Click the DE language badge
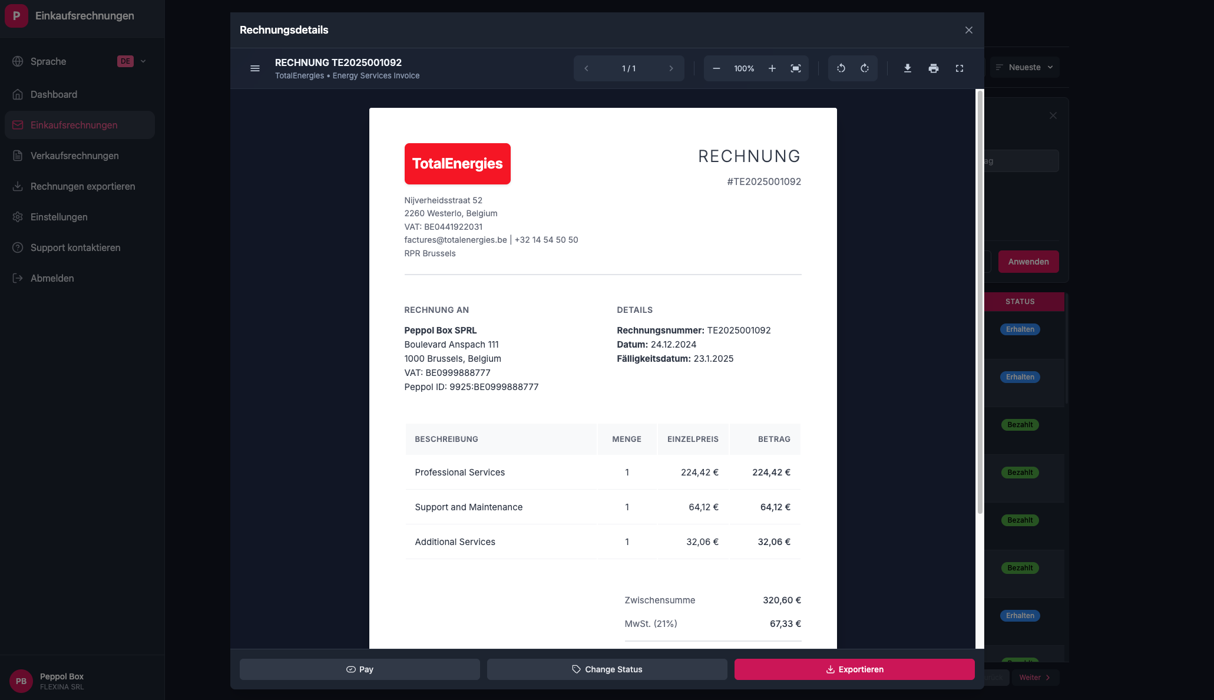Image resolution: width=1214 pixels, height=700 pixels. pyautogui.click(x=125, y=61)
